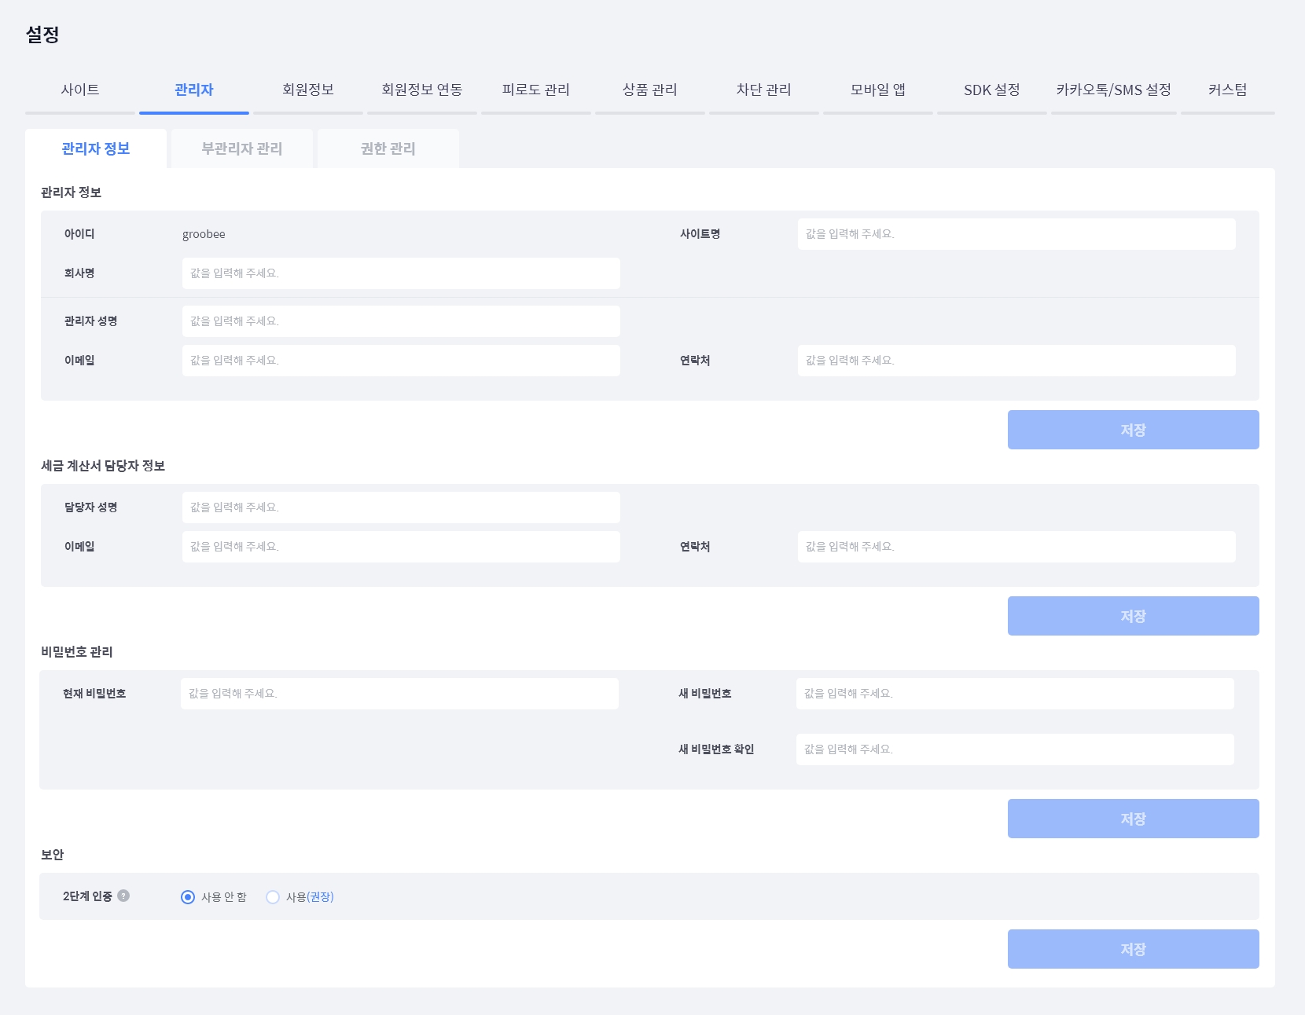Open the 회원정보 연동 tab
The height and width of the screenshot is (1015, 1305).
click(422, 90)
